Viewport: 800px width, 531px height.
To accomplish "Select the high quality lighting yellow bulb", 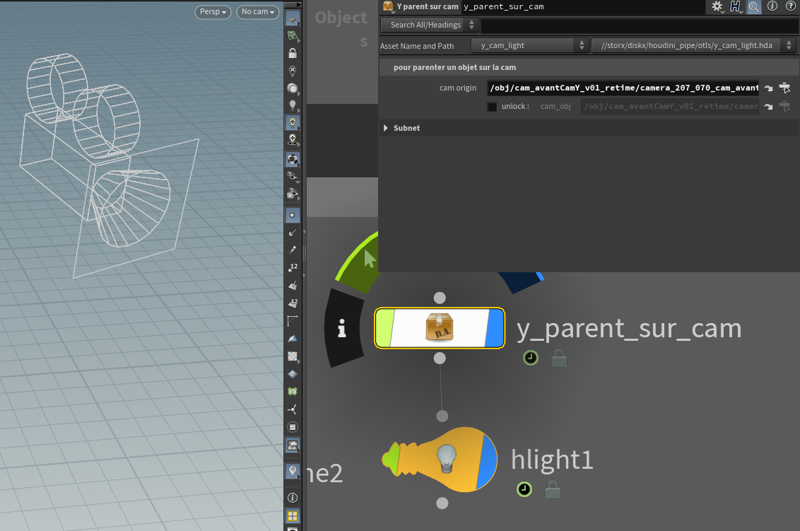I will click(293, 122).
